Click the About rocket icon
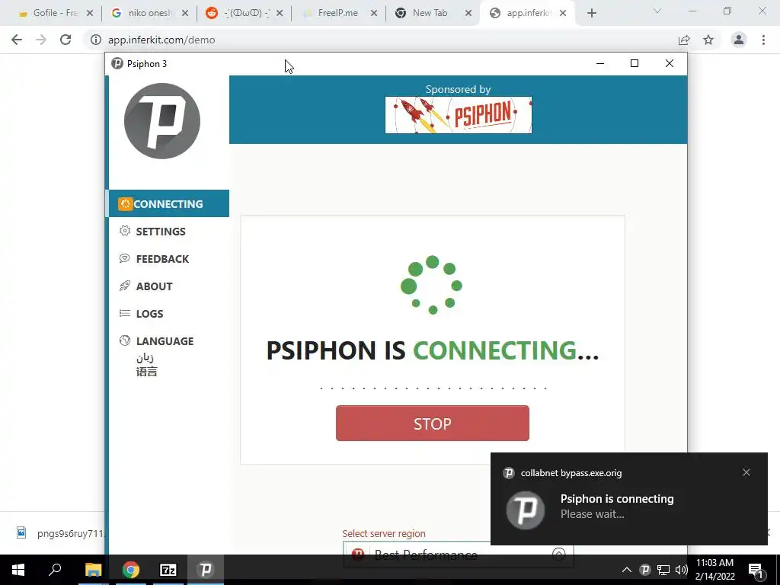 (x=125, y=286)
